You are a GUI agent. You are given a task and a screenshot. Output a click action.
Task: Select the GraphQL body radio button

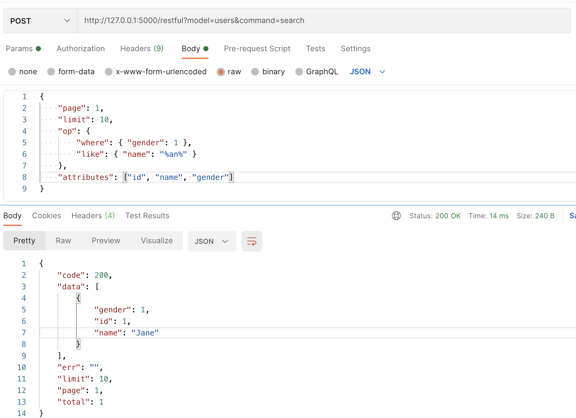pyautogui.click(x=299, y=72)
